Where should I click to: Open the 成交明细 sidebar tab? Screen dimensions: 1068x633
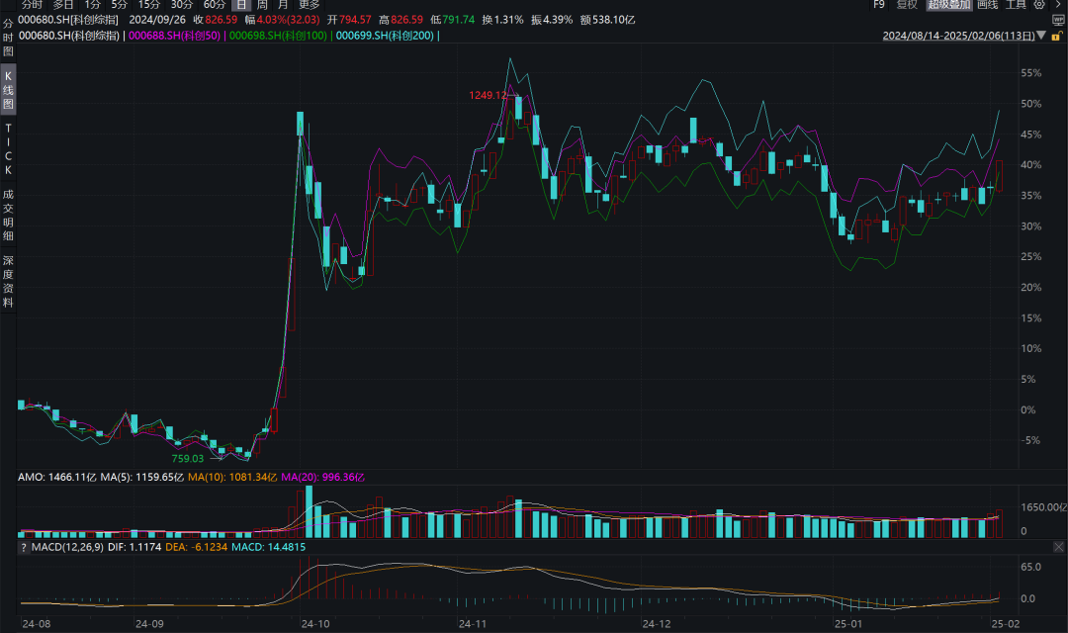coord(8,215)
